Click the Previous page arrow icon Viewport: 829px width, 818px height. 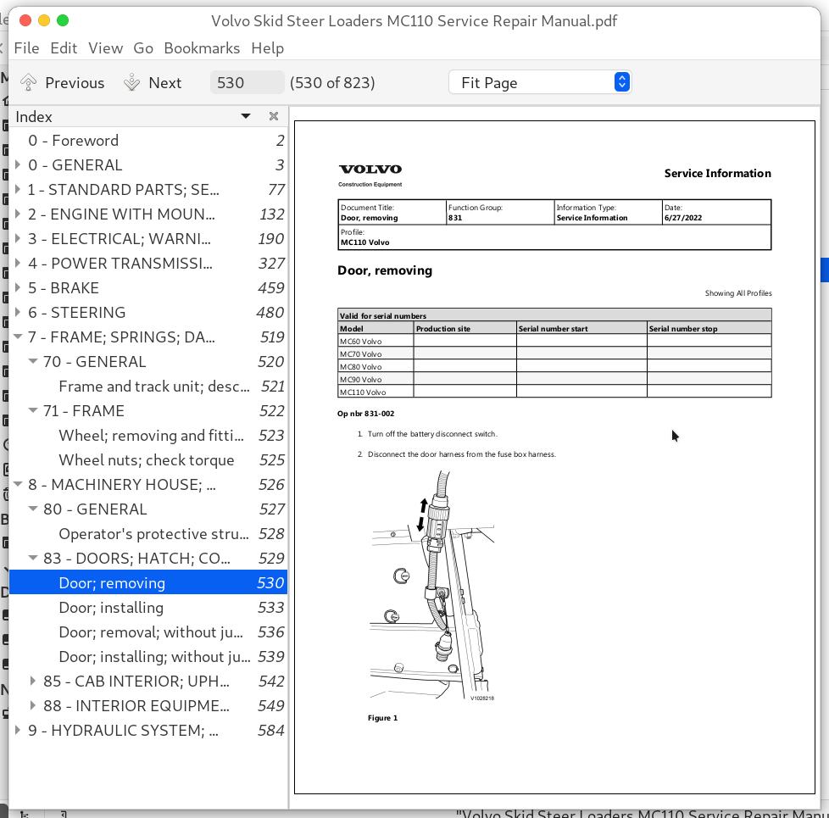pos(26,82)
